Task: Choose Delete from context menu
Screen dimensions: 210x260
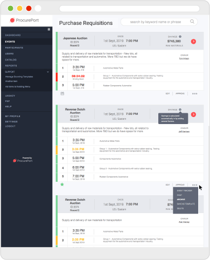Action: [180, 208]
